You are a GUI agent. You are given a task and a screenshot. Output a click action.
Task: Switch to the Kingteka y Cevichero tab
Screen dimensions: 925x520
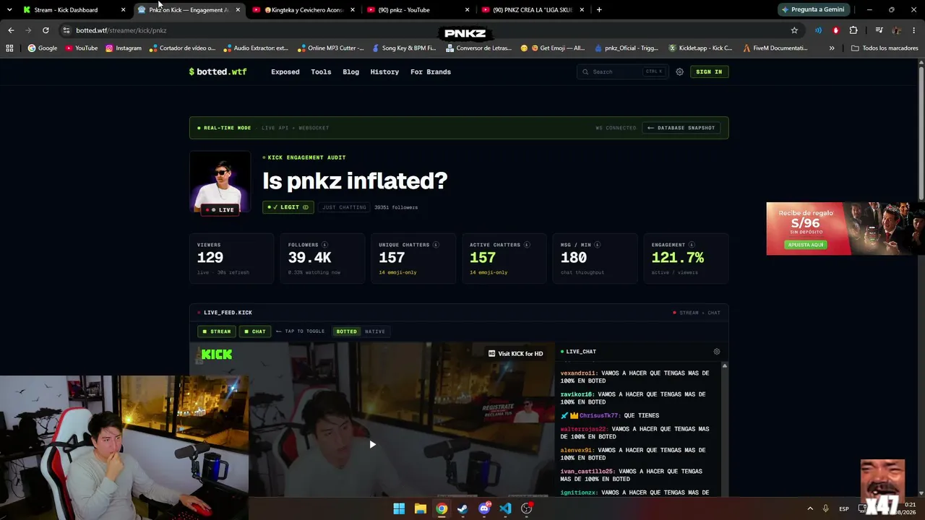point(305,10)
